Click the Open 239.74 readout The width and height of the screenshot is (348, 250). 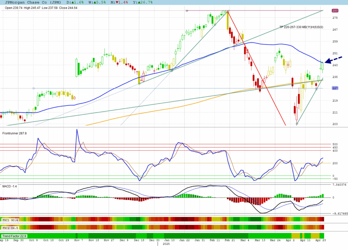(14, 8)
